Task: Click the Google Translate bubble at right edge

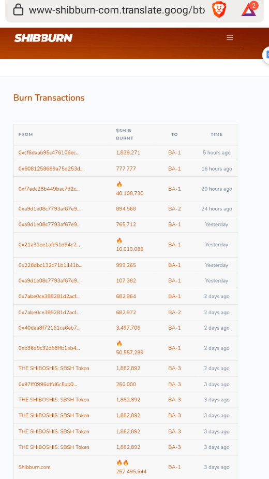Action: point(266,55)
